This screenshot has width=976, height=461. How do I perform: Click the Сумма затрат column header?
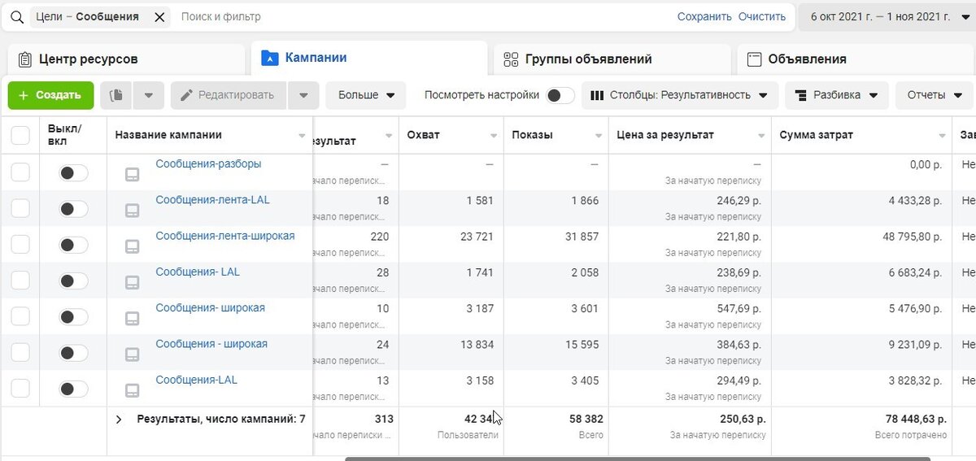[x=862, y=135]
